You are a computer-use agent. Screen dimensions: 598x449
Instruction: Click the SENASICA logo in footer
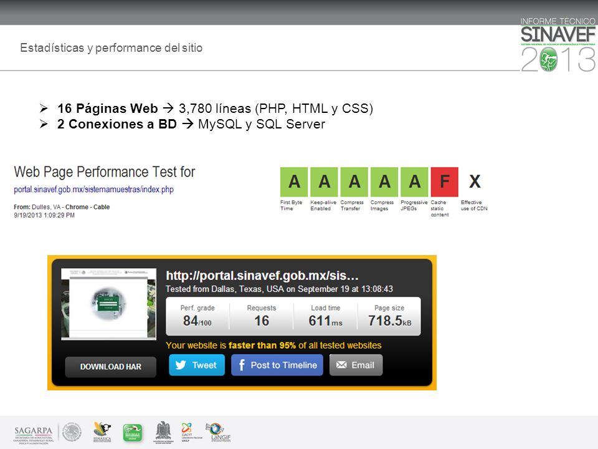[x=102, y=432]
